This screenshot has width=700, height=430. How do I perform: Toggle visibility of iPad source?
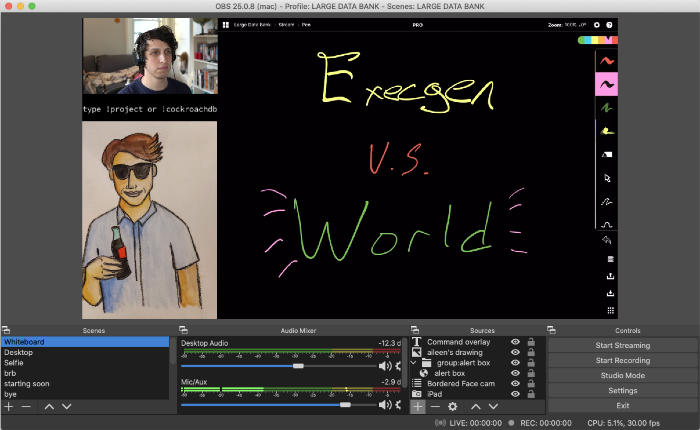coord(515,394)
